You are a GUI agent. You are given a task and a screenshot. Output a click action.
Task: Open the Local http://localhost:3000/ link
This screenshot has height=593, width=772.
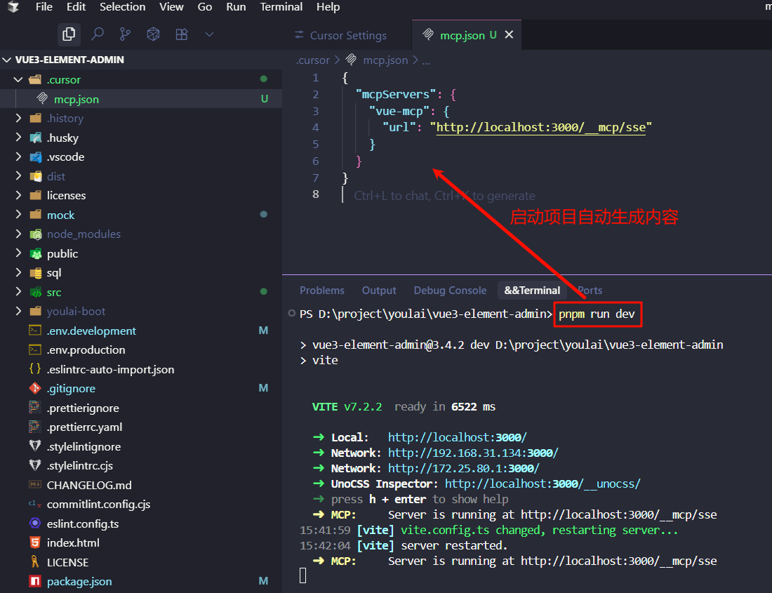[458, 437]
